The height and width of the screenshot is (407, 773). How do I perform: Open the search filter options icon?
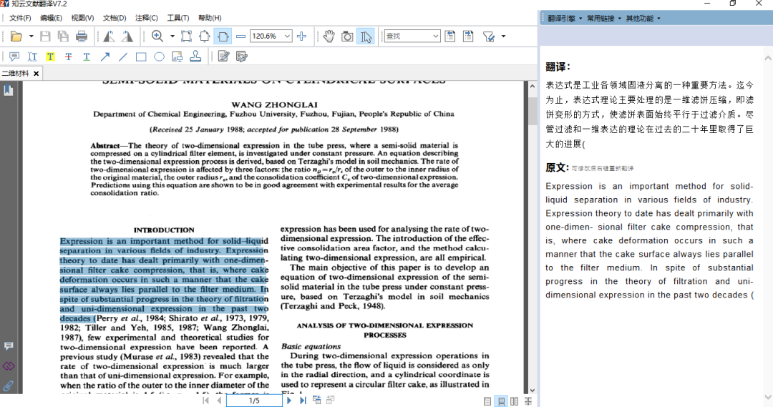point(489,36)
